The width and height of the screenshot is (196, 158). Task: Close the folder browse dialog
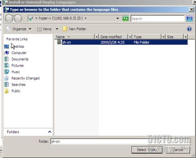(191, 9)
